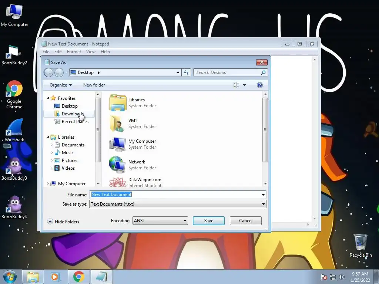Click the Back navigation arrow

tap(48, 72)
